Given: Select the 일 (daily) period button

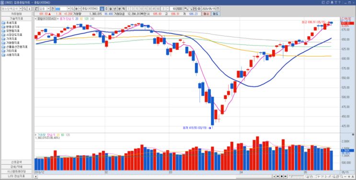Looking at the screenshot, I should [102, 9].
